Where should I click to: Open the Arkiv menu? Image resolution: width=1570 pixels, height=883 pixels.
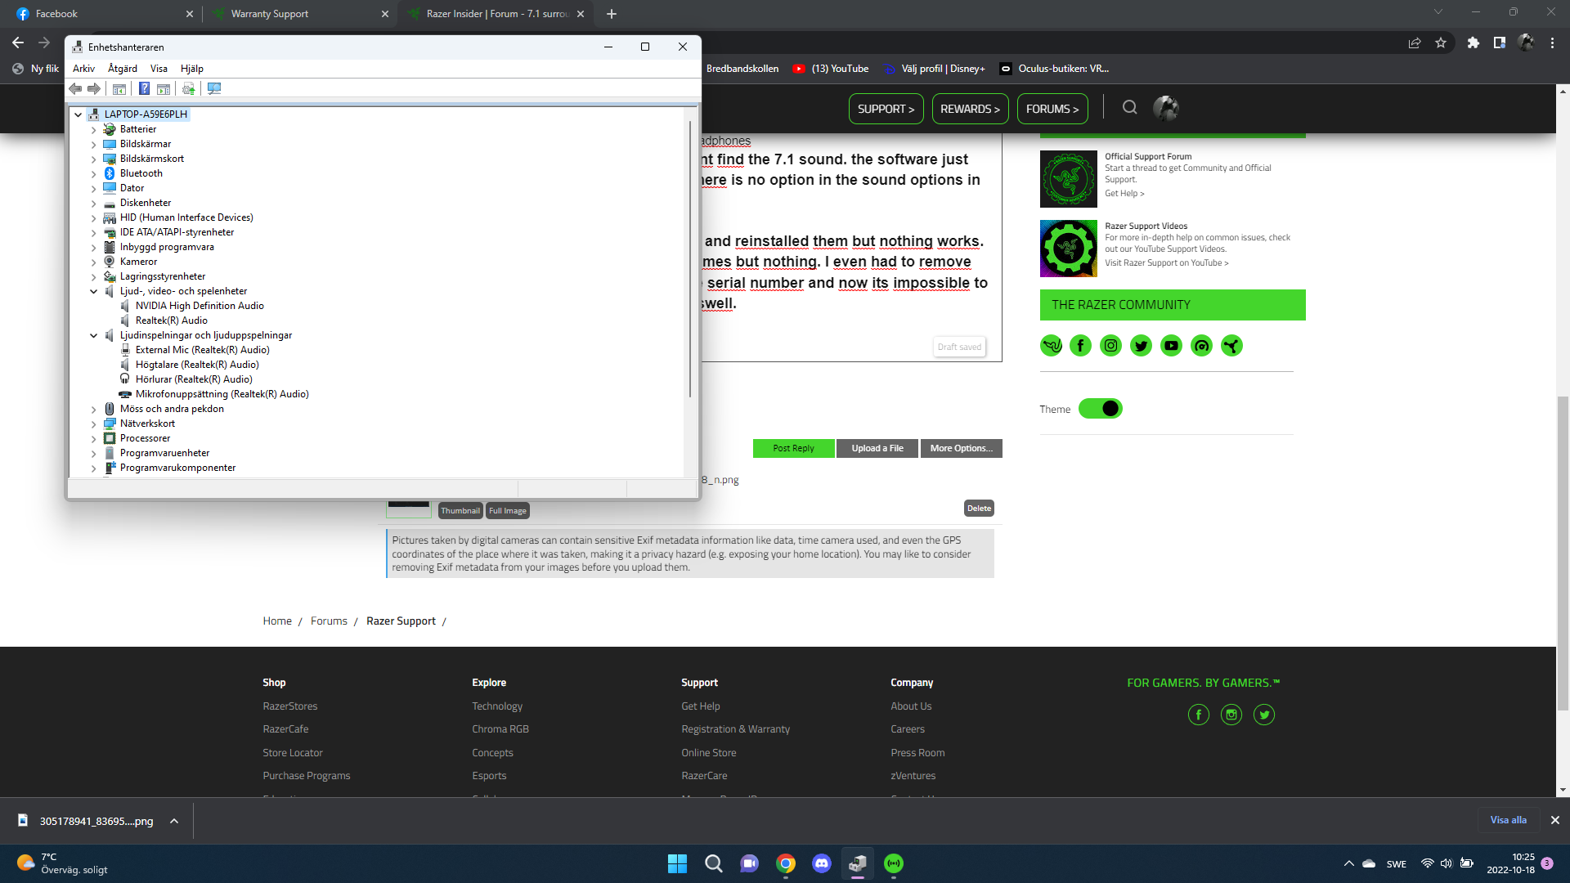83,69
